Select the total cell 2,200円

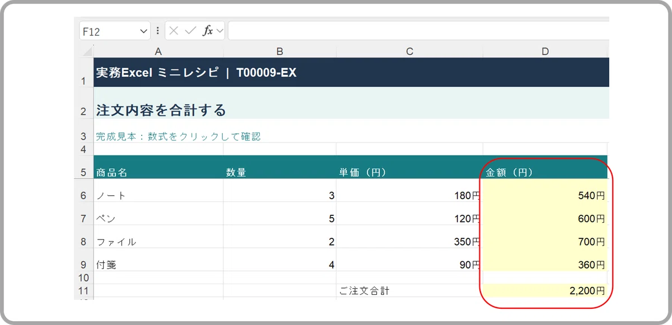tap(545, 291)
